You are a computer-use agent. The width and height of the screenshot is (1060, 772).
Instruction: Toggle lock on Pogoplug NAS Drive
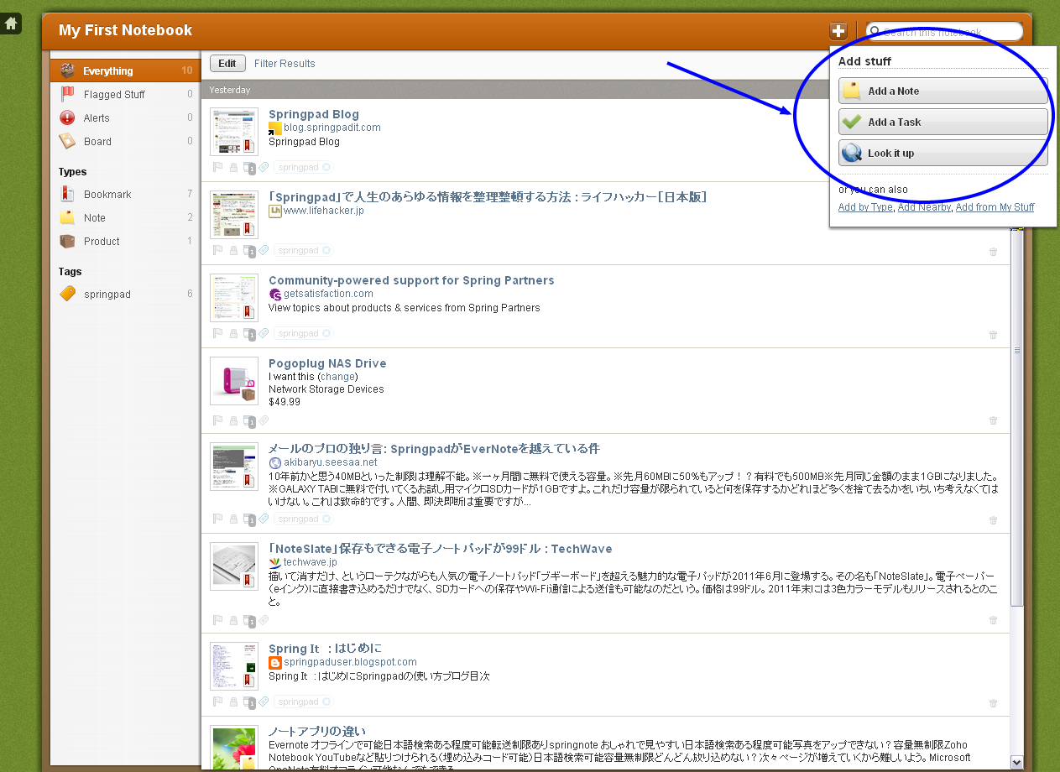pos(233,420)
